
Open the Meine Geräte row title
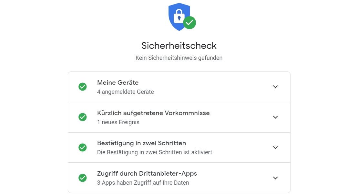(x=118, y=82)
